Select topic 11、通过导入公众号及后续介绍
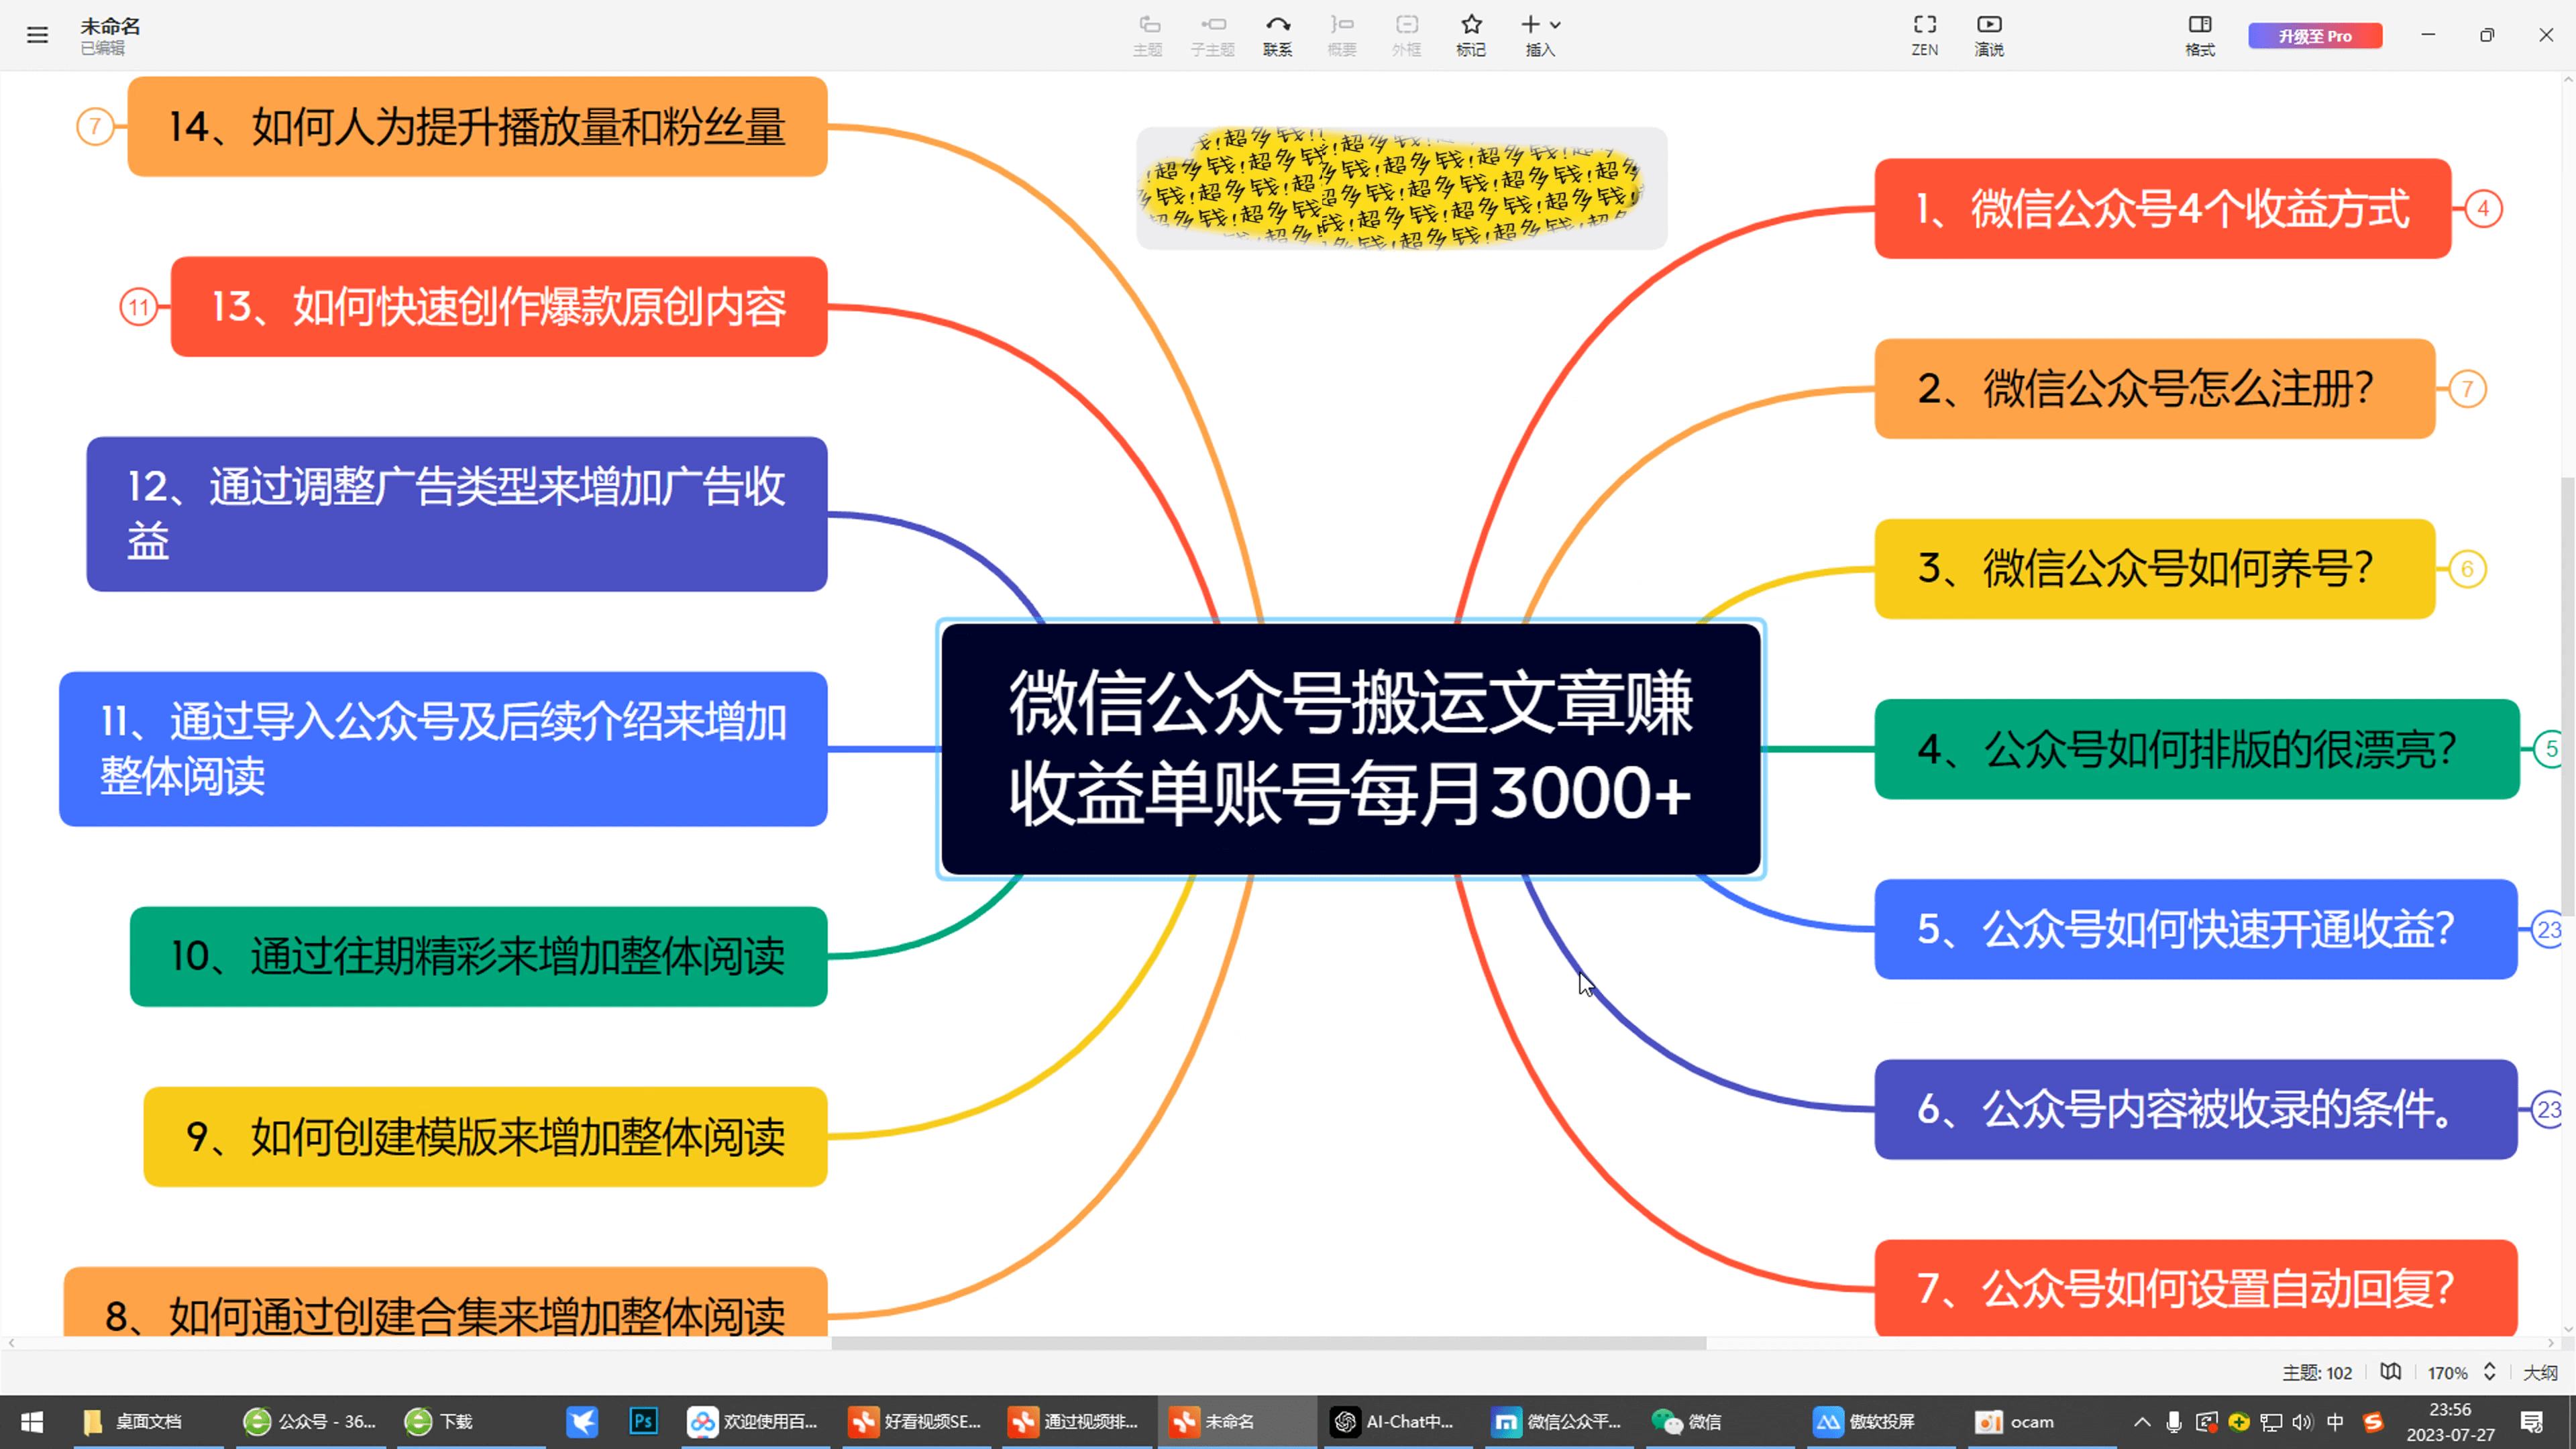This screenshot has height=1449, width=2576. (443, 749)
